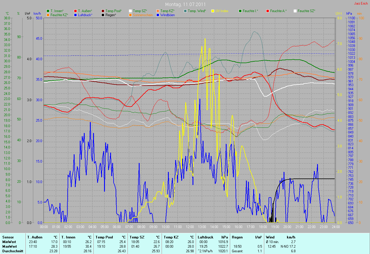
Task: Click the 'km/h' wind axis unit label
Action: (37, 14)
